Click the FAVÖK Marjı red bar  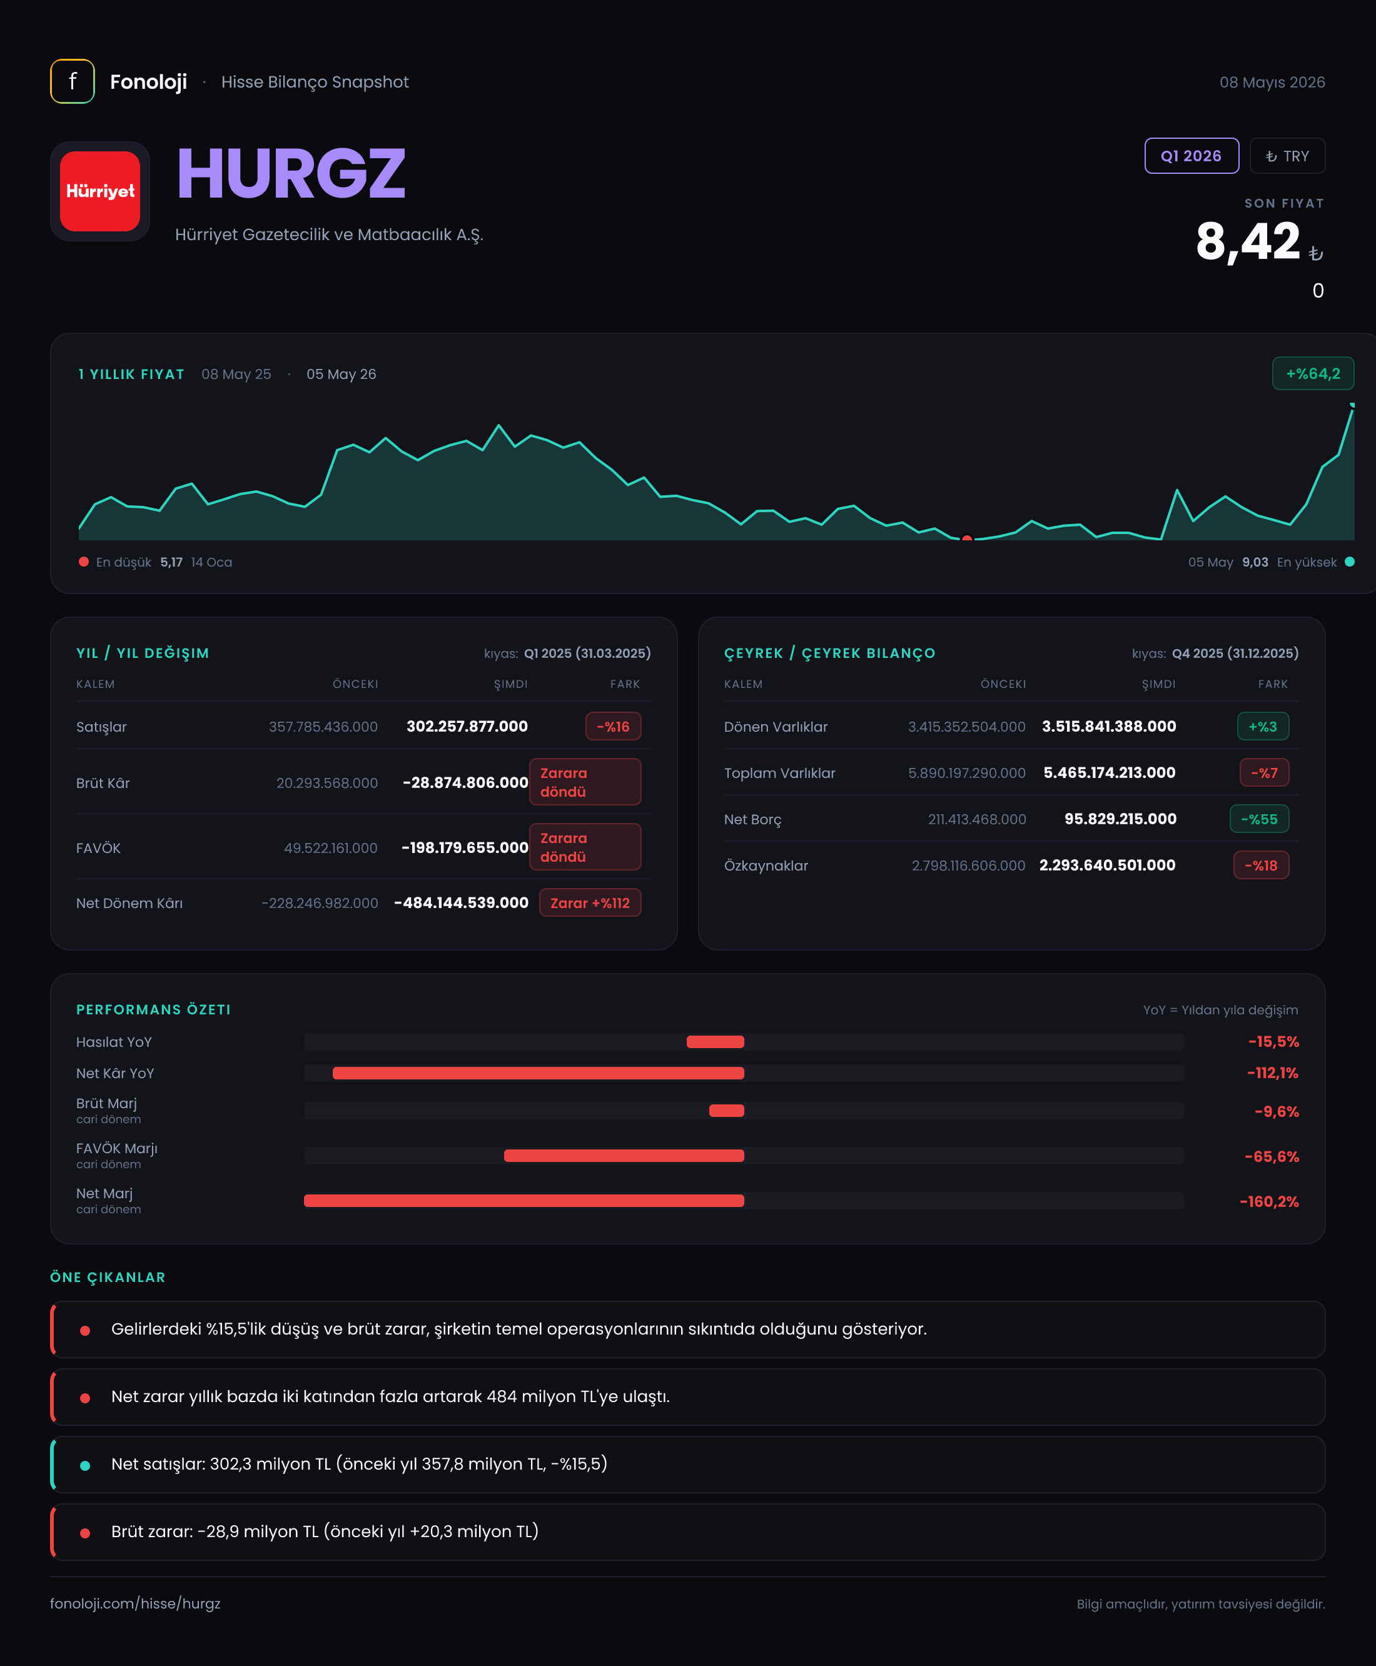tap(624, 1156)
